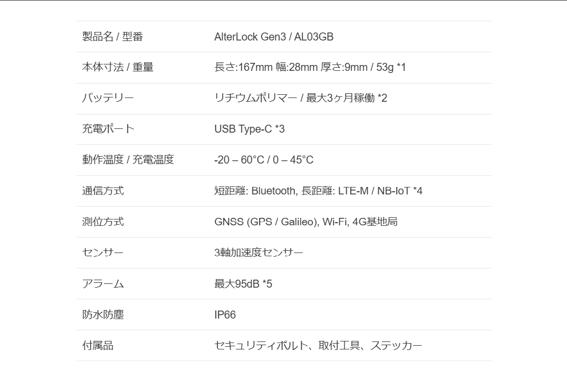Select the 製品名 / 型番 row label

113,37
